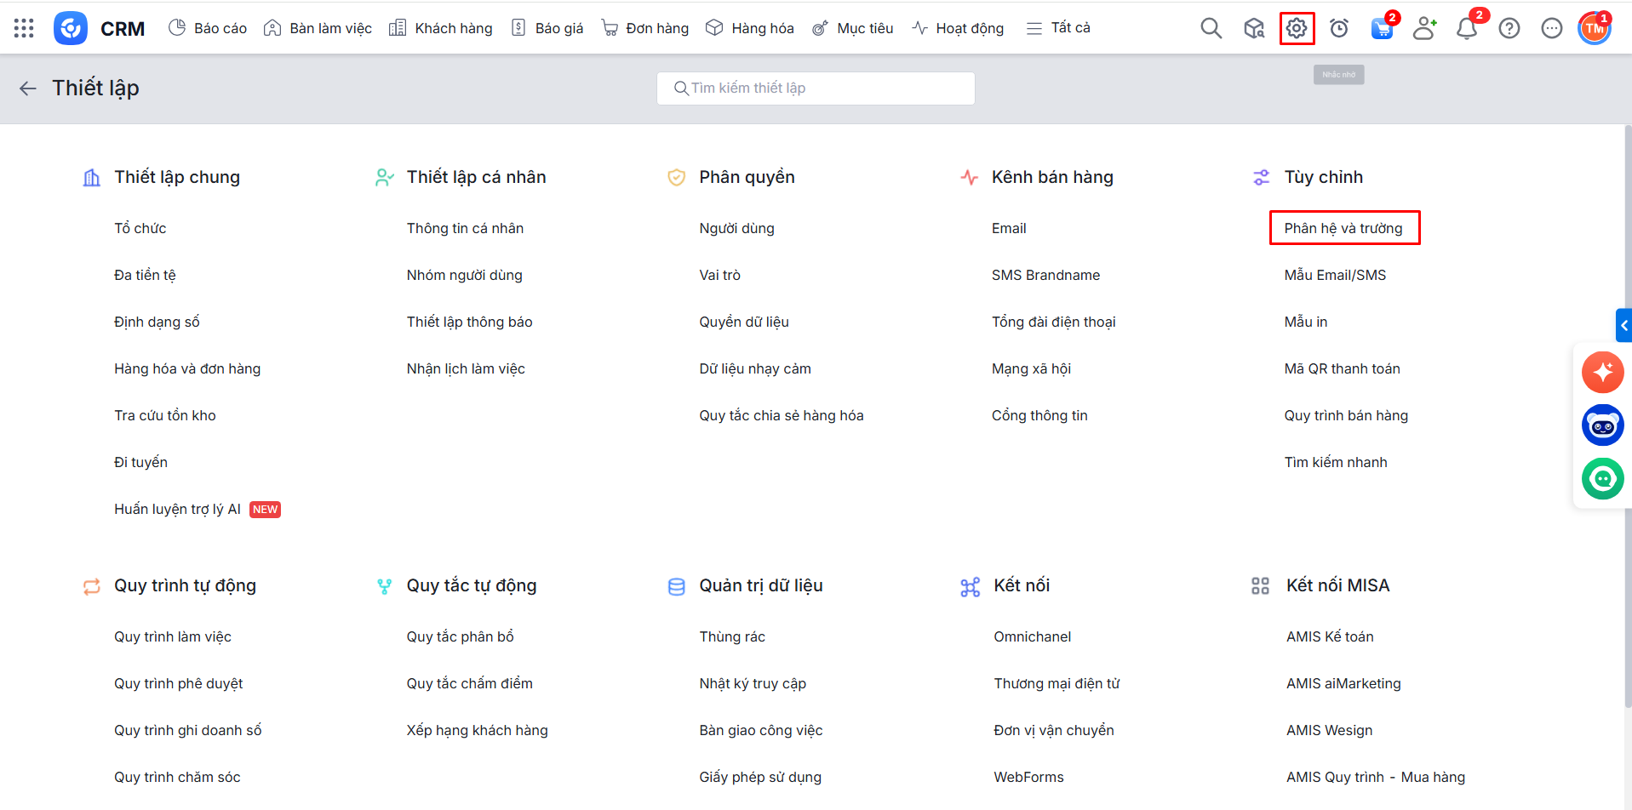Viewport: 1632px width, 810px height.
Task: Open the app launcher grid icon
Action: point(24,28)
